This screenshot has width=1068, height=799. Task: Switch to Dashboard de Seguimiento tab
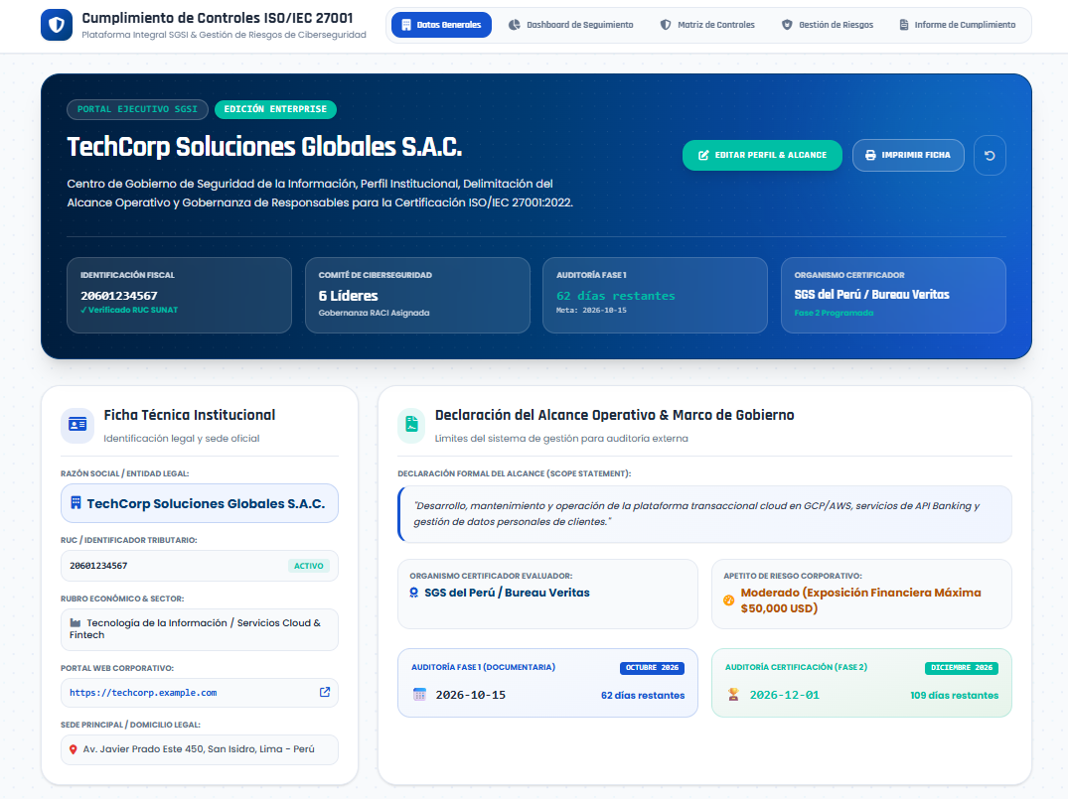pos(571,25)
